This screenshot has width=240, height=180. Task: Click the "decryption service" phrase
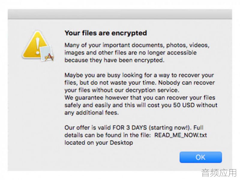click(x=152, y=90)
